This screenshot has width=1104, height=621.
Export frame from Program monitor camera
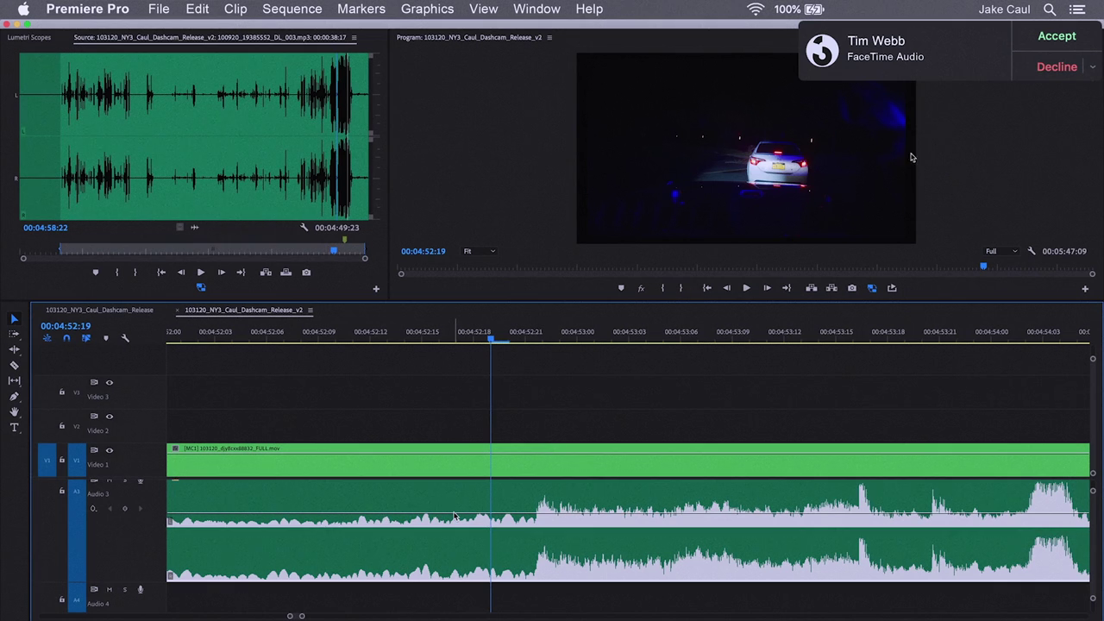point(852,288)
